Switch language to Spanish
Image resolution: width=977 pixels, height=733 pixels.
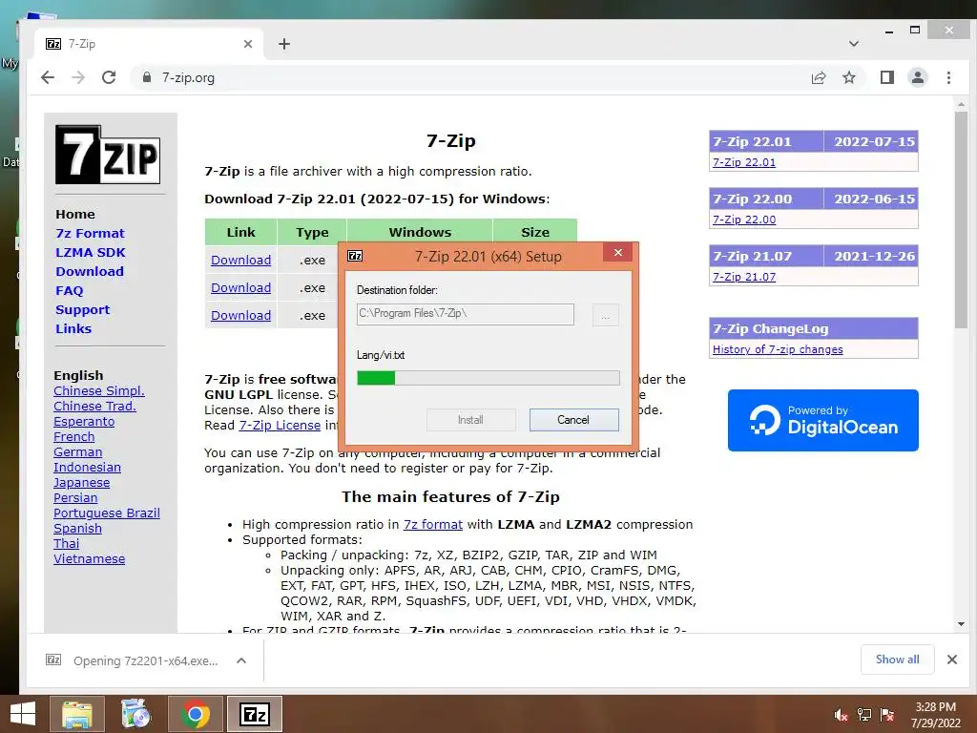[78, 529]
